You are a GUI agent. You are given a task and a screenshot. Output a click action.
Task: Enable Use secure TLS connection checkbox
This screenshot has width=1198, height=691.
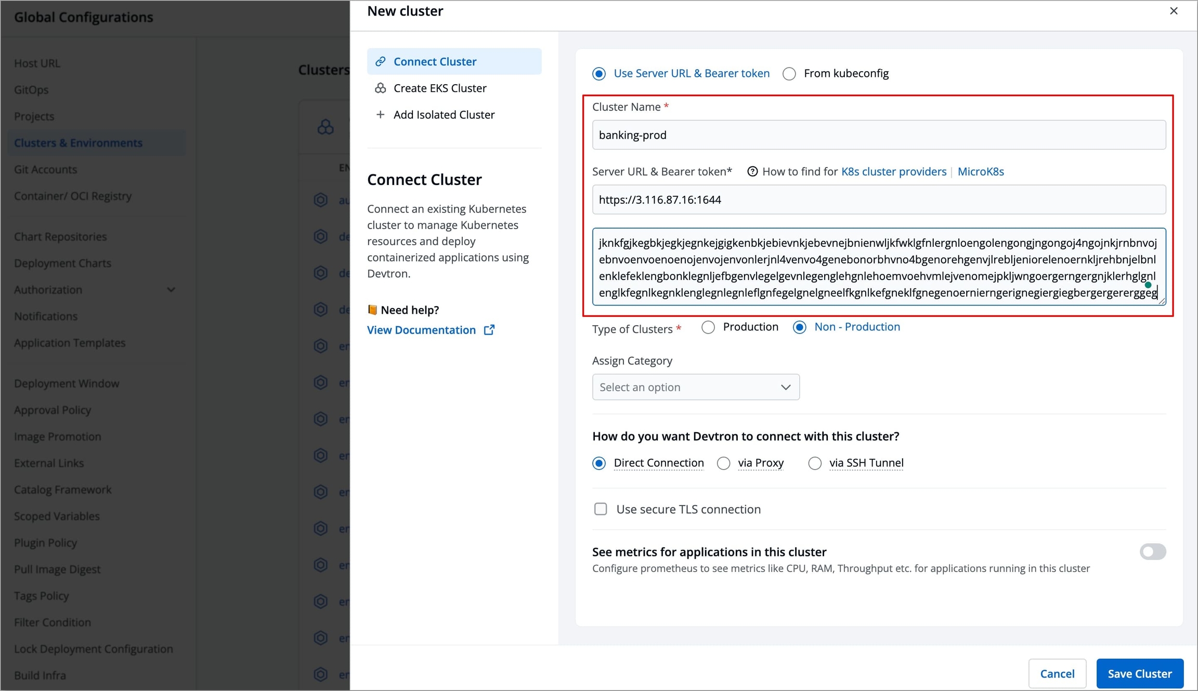click(x=601, y=509)
